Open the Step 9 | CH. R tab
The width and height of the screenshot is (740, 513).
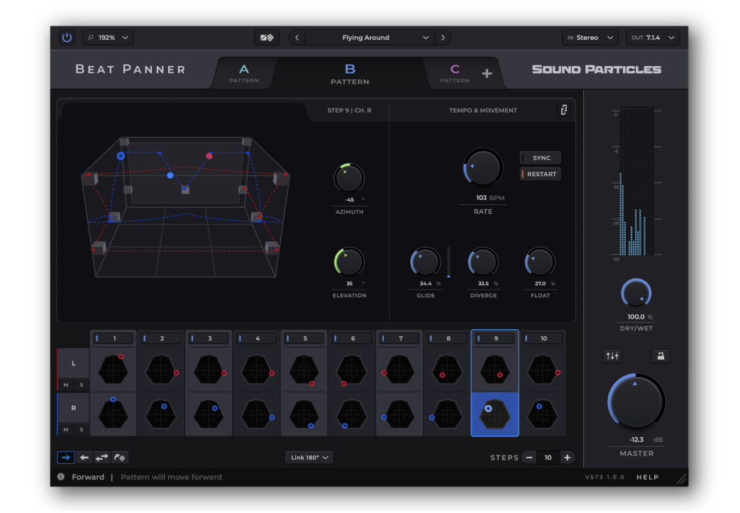[x=349, y=111]
